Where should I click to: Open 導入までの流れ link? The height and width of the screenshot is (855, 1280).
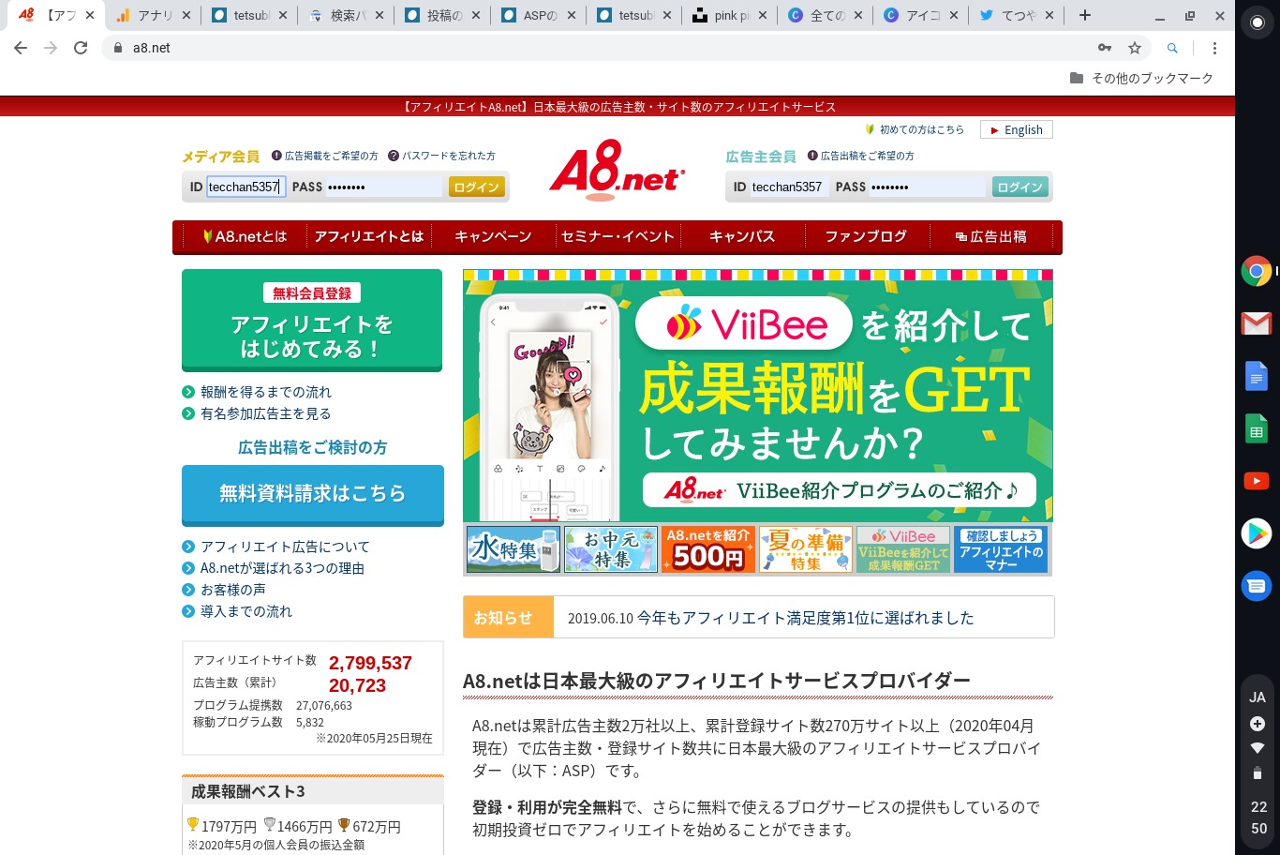[246, 611]
